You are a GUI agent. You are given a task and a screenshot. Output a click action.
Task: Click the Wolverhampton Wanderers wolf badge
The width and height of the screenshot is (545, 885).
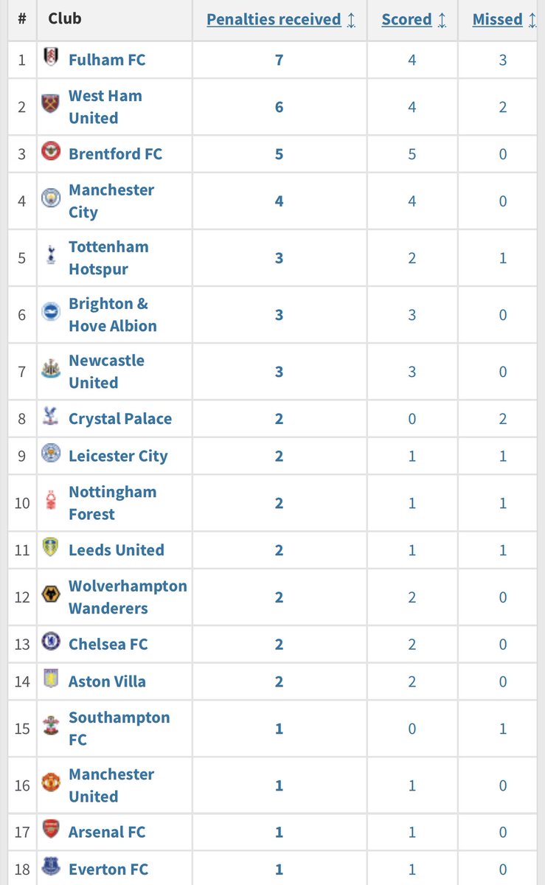pyautogui.click(x=51, y=594)
